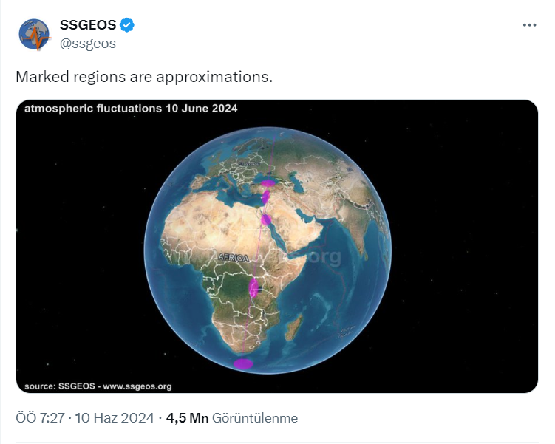Click the '.org' watermark on the globe
Viewport: 555px width, 444px height.
click(x=325, y=257)
